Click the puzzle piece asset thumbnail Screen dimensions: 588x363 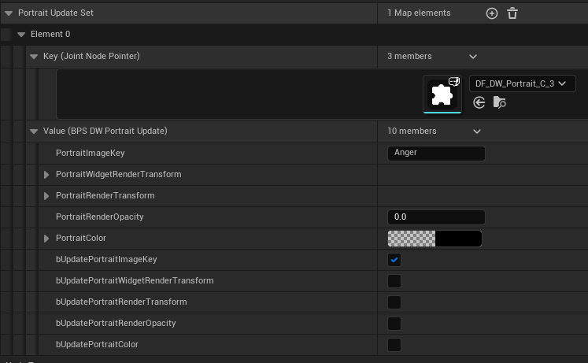click(442, 94)
